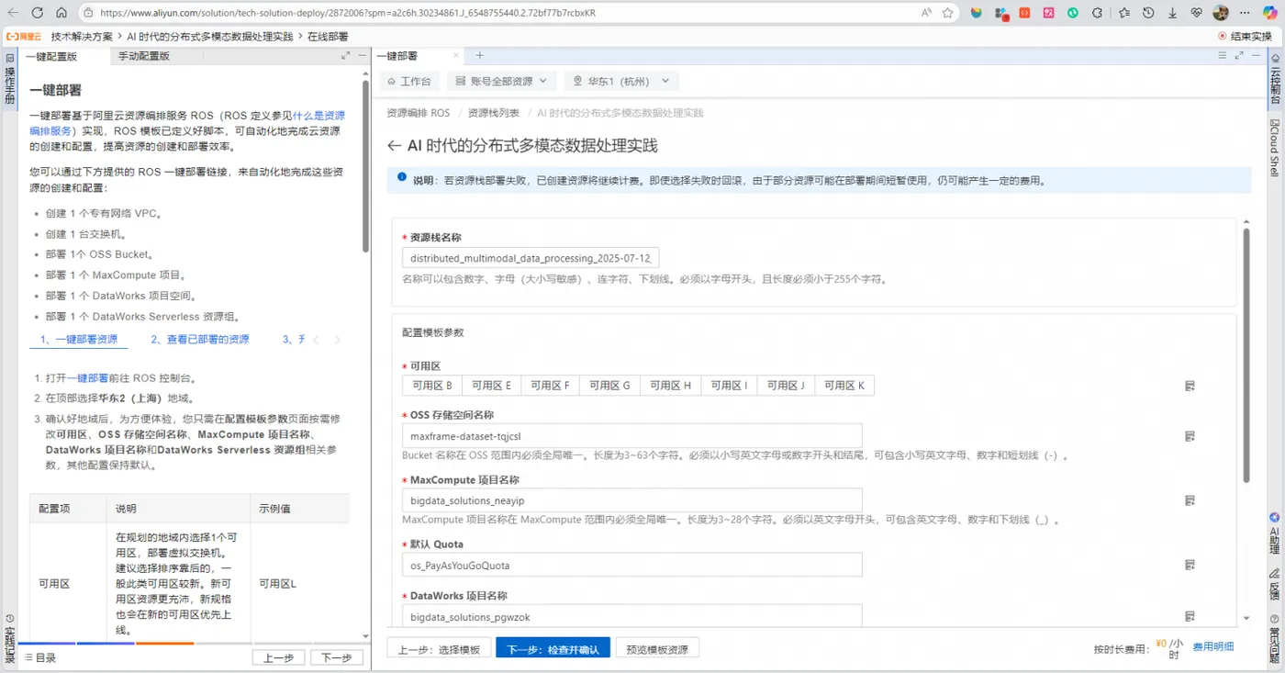Click 预览模板资源 button

pos(657,648)
